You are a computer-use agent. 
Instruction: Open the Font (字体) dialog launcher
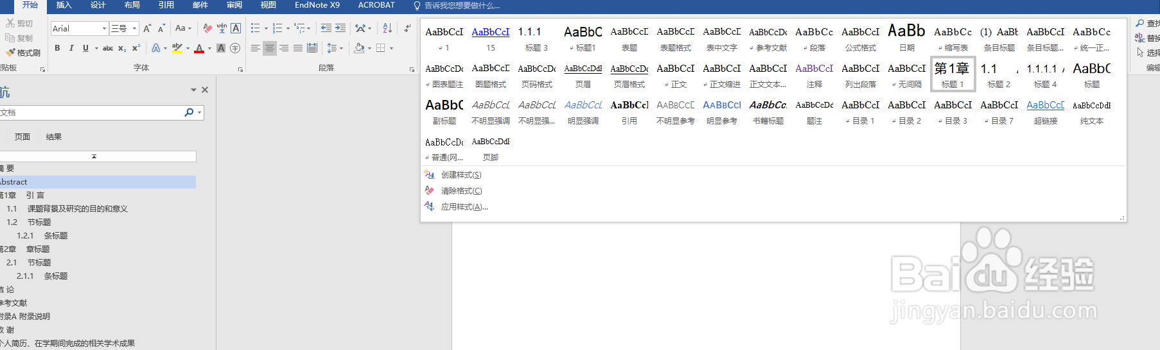point(240,69)
